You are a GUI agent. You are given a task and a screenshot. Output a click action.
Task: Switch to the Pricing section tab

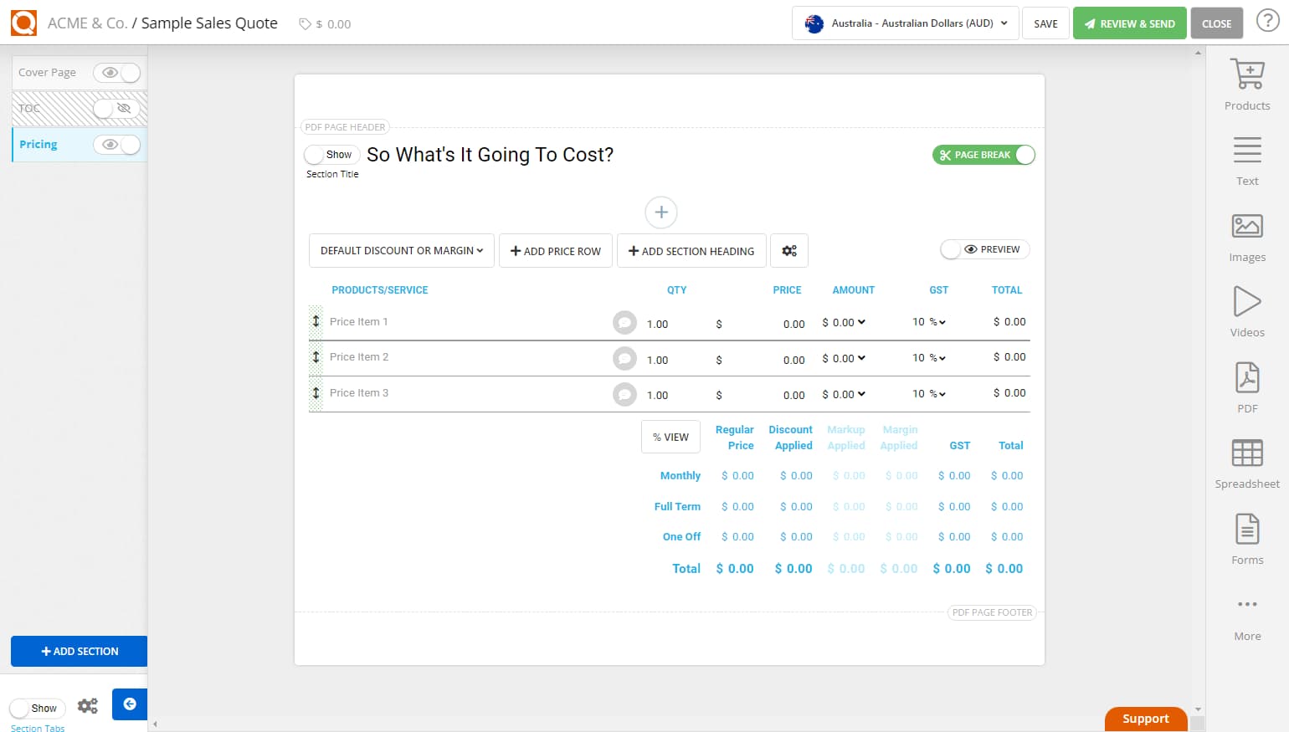pos(38,144)
